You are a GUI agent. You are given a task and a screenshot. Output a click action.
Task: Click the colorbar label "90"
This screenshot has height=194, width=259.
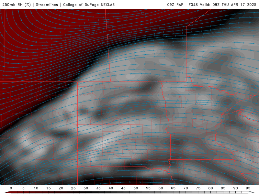pos(235,188)
